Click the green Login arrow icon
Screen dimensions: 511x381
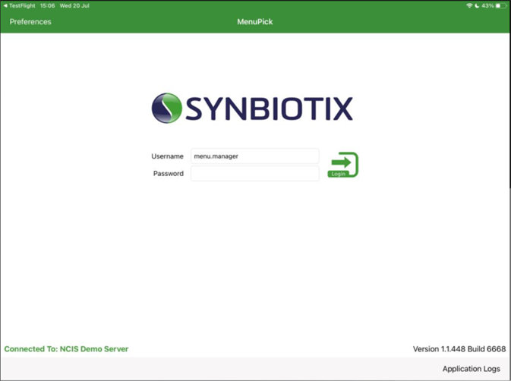coord(343,165)
